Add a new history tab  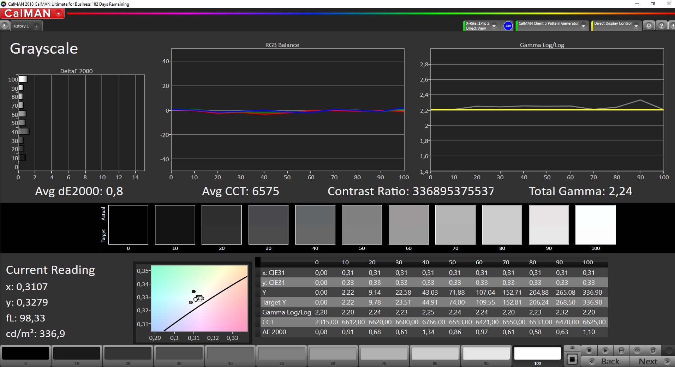pos(36,26)
